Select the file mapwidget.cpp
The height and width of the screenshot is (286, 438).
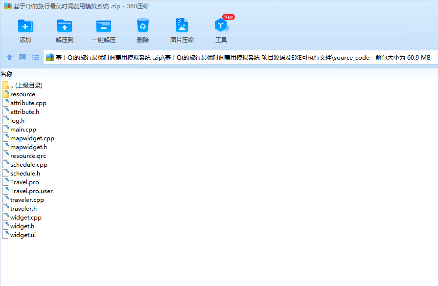tap(28, 138)
